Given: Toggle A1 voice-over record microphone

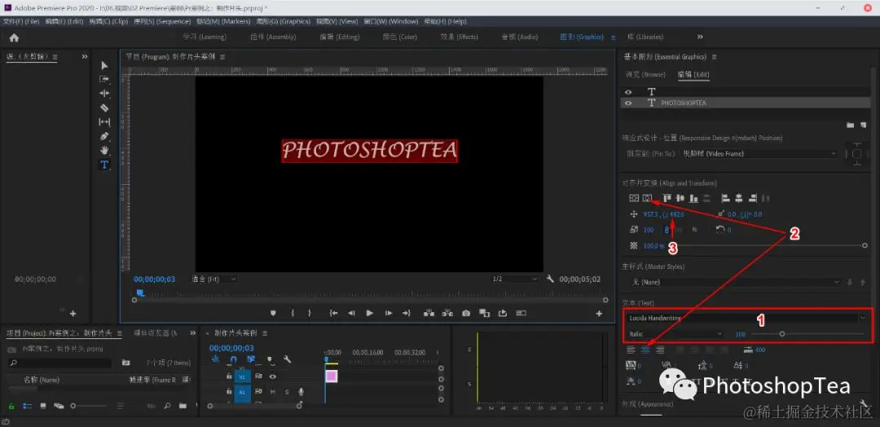Looking at the screenshot, I should (x=301, y=392).
